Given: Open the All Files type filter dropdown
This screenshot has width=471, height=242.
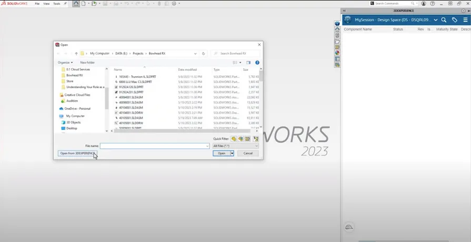Looking at the screenshot, I should pos(235,146).
